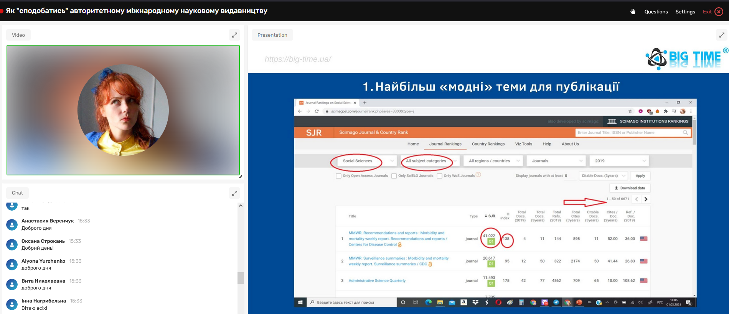The width and height of the screenshot is (729, 314).
Task: Click the "Добрий день!" chat message
Action: 38,248
